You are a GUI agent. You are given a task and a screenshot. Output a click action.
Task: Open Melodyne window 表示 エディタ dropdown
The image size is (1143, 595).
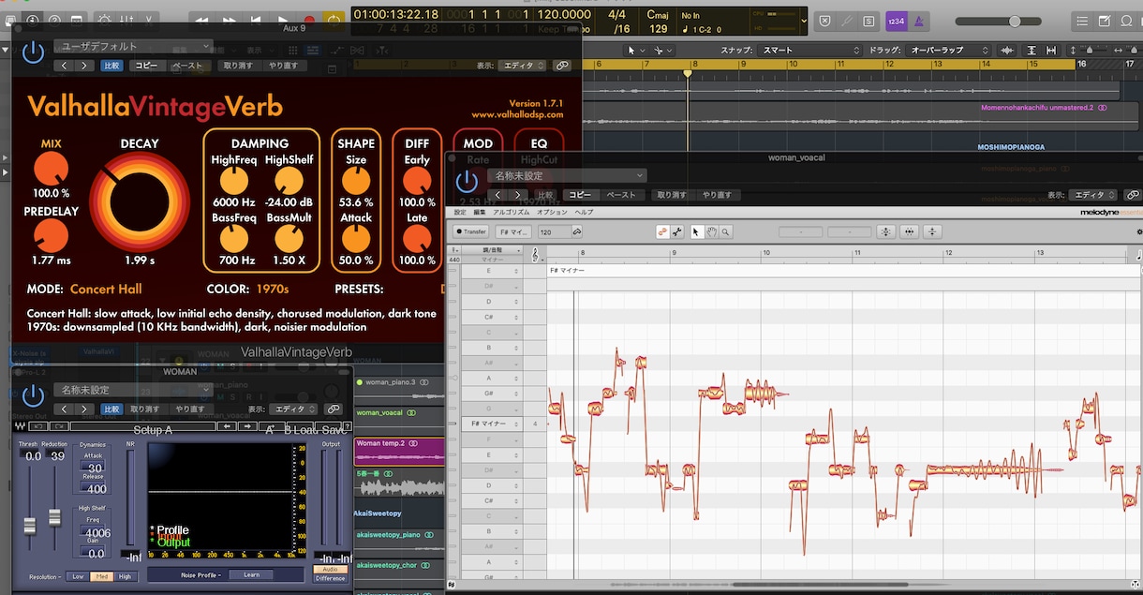click(1093, 195)
